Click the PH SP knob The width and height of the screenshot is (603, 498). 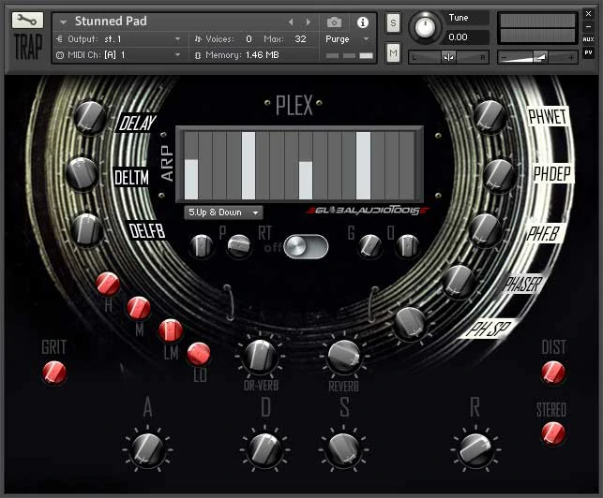410,323
